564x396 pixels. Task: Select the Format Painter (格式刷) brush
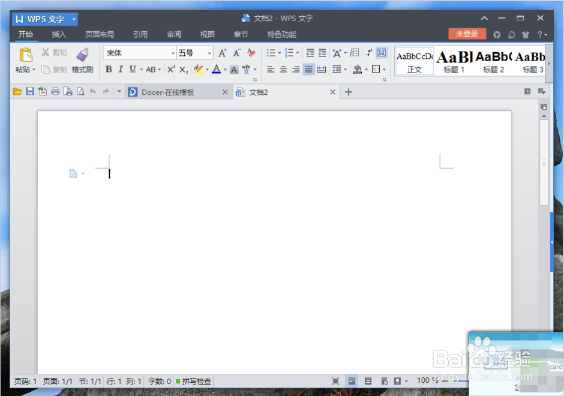(x=82, y=55)
